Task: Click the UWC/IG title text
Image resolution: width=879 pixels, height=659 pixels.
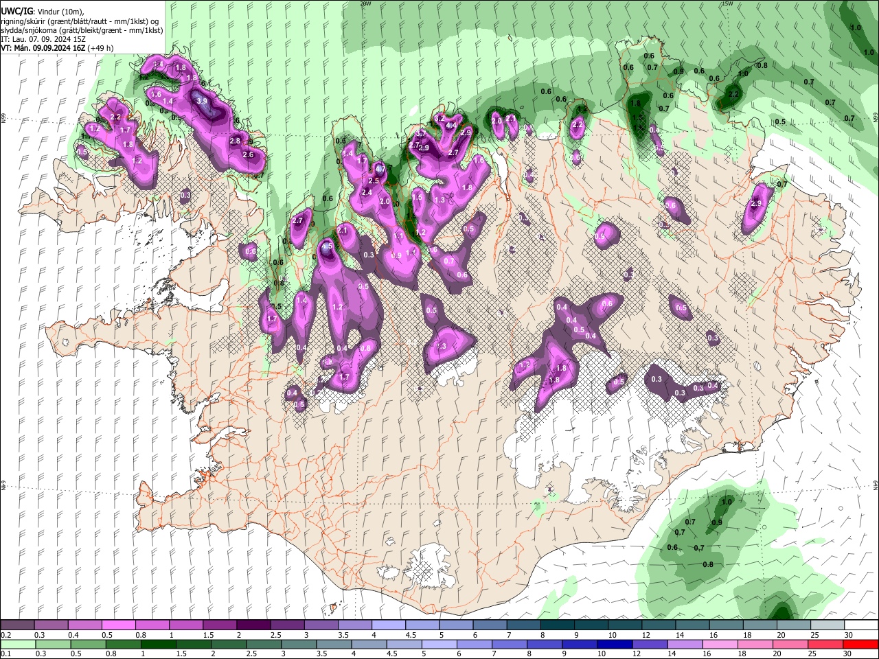Action: pos(16,12)
